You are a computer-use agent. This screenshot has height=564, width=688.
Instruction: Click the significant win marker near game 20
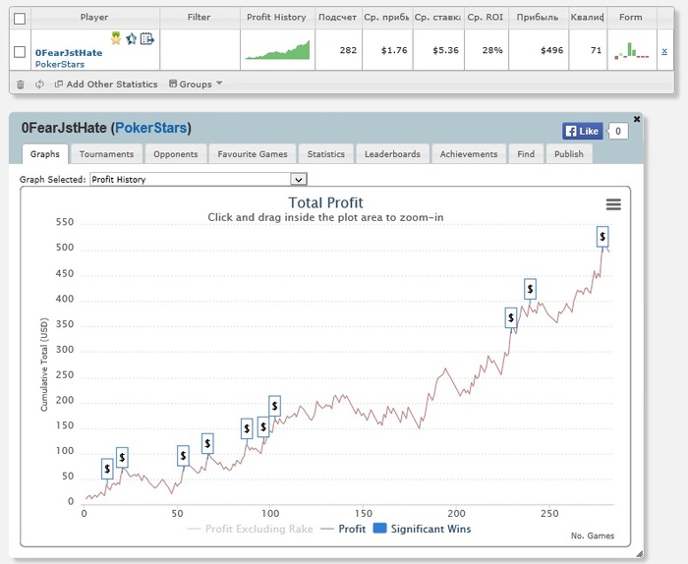pos(122,458)
